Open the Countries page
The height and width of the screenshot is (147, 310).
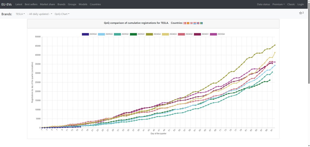pos(95,4)
